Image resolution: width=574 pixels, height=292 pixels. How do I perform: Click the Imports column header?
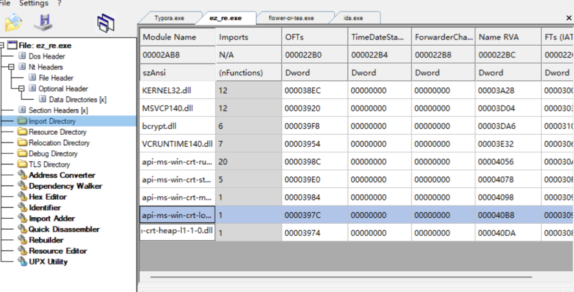pyautogui.click(x=249, y=37)
